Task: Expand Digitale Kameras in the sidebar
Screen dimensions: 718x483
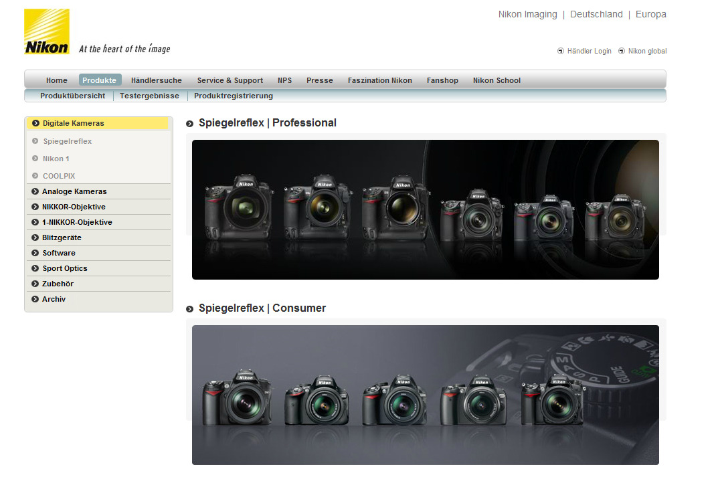Action: point(98,123)
